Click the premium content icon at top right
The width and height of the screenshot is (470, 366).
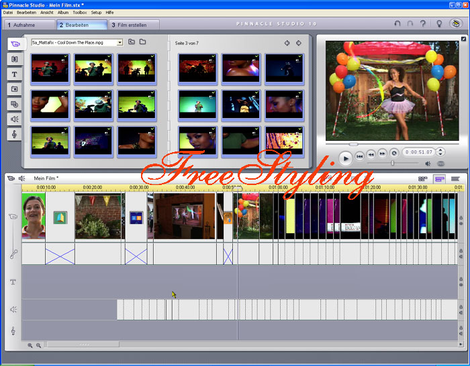[456, 23]
